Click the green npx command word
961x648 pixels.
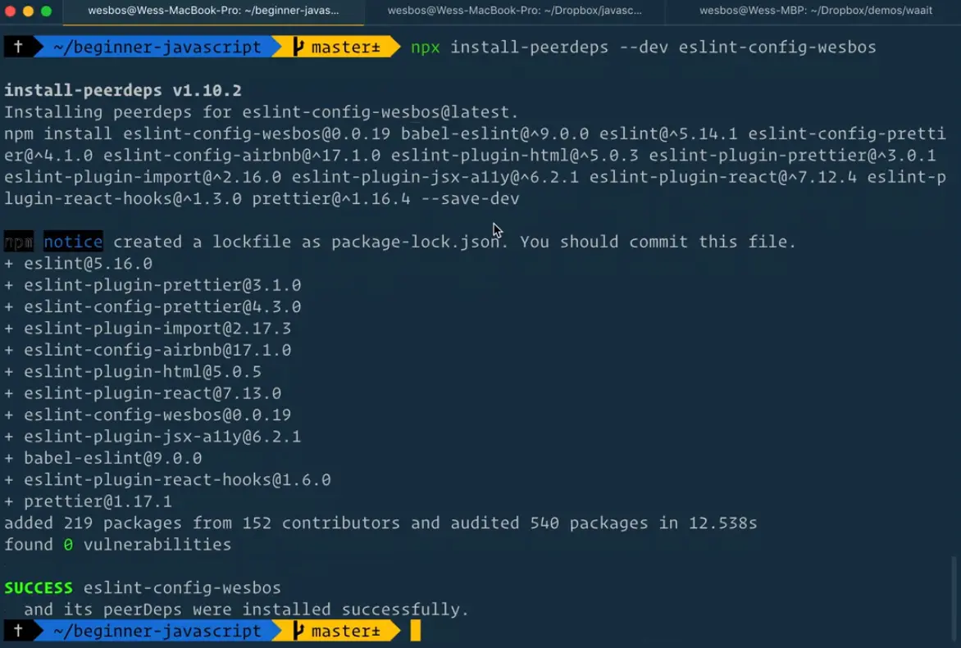426,48
